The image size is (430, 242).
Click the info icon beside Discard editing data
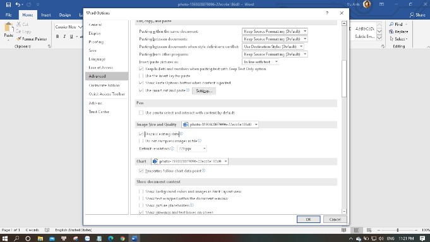pos(181,133)
